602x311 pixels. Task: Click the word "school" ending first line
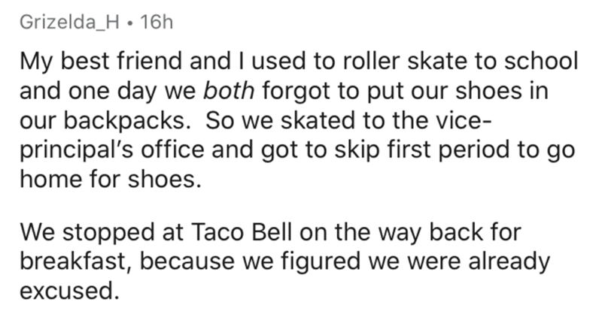[x=541, y=62]
